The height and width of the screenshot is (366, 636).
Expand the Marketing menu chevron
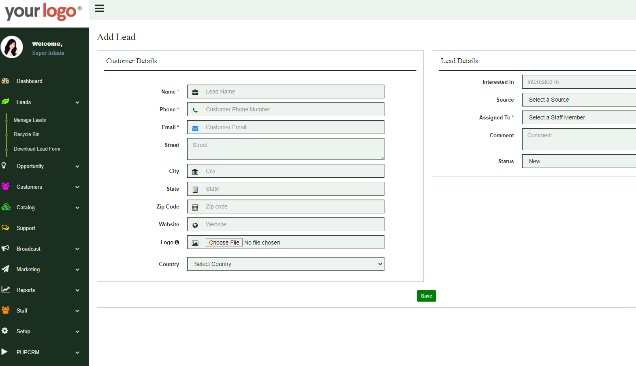tap(77, 270)
